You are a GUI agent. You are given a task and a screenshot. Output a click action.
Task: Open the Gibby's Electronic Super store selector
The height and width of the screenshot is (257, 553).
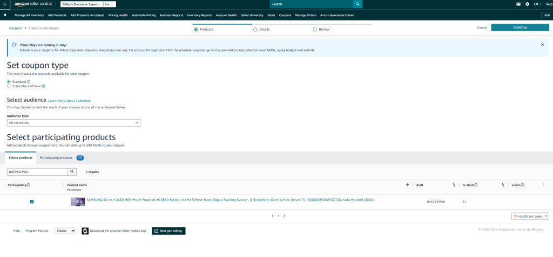88,4
